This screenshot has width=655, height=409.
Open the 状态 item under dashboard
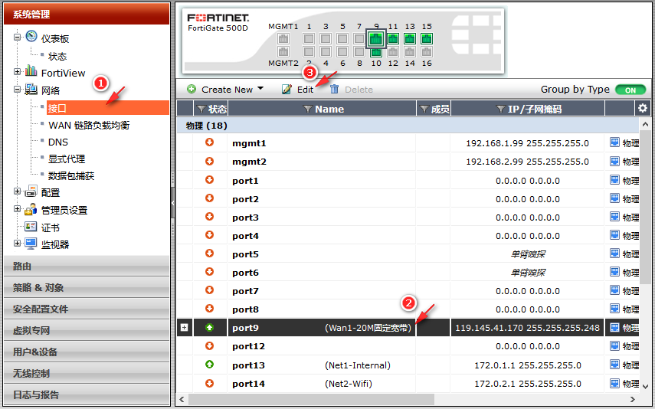(x=57, y=57)
